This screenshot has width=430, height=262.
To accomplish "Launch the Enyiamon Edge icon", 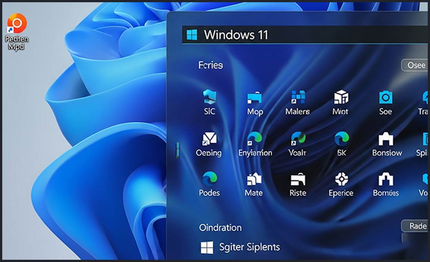I will [x=255, y=139].
